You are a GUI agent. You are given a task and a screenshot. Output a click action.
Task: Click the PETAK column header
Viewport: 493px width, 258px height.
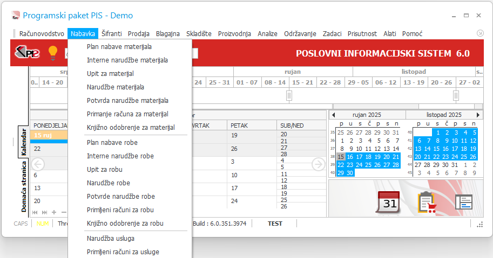[x=252, y=125]
